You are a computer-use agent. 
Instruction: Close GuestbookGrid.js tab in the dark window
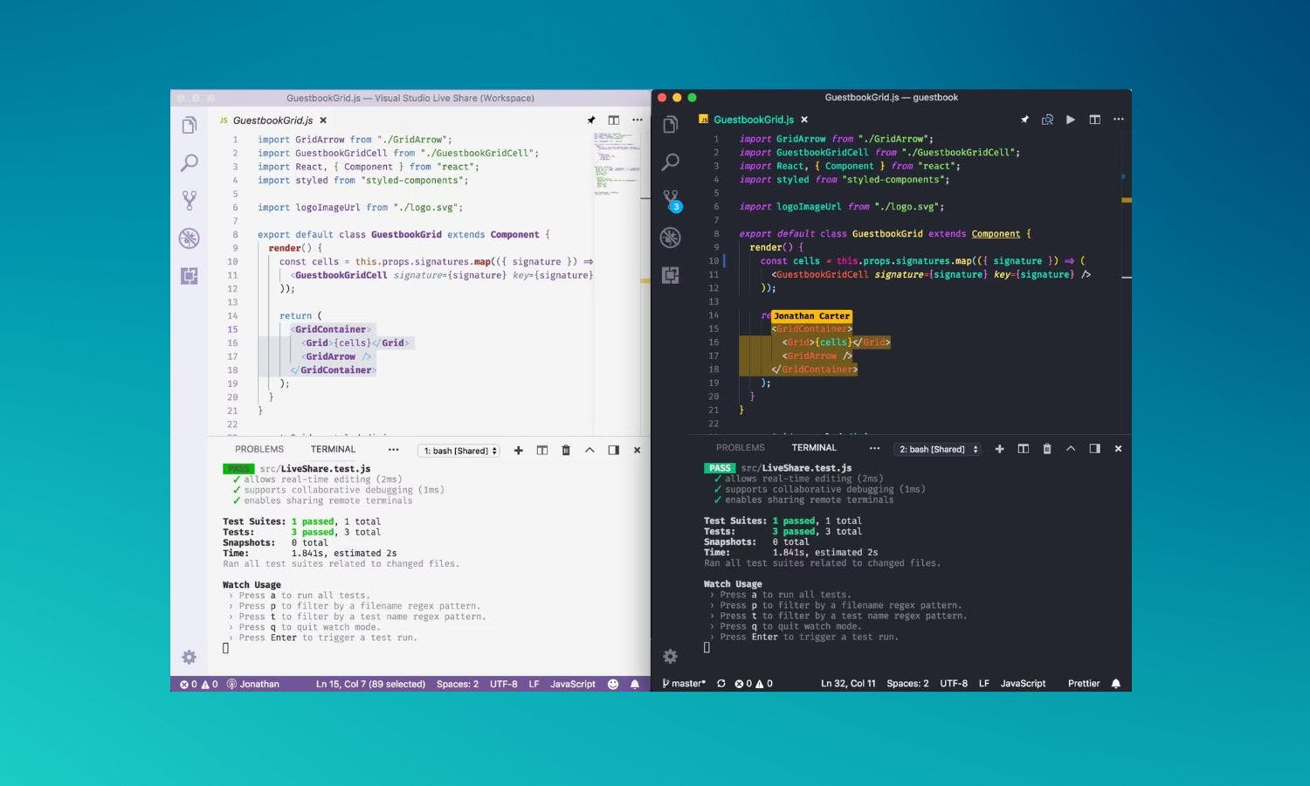(804, 120)
